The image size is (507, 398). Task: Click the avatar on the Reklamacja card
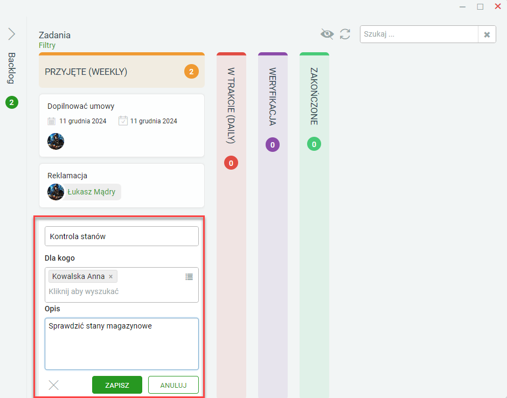tap(55, 192)
